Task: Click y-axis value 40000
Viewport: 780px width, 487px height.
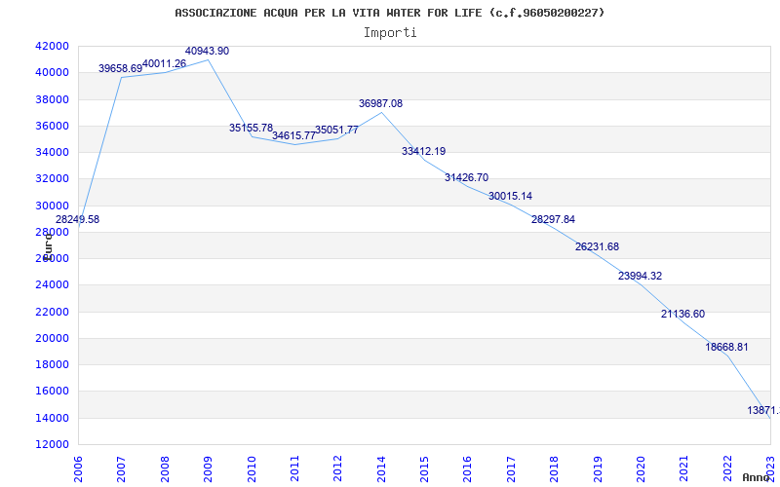Action: point(52,72)
